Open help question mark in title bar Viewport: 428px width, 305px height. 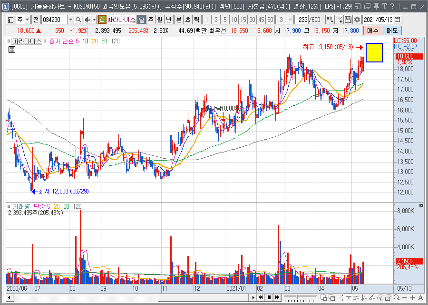(392, 6)
